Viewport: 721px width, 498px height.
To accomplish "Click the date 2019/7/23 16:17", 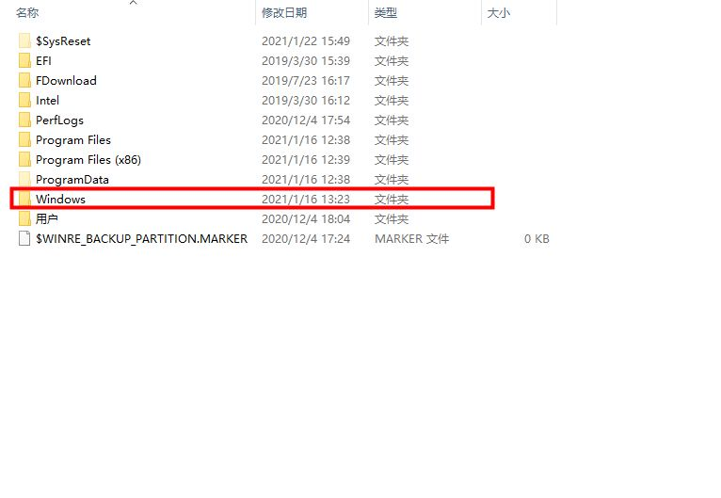I will 306,80.
